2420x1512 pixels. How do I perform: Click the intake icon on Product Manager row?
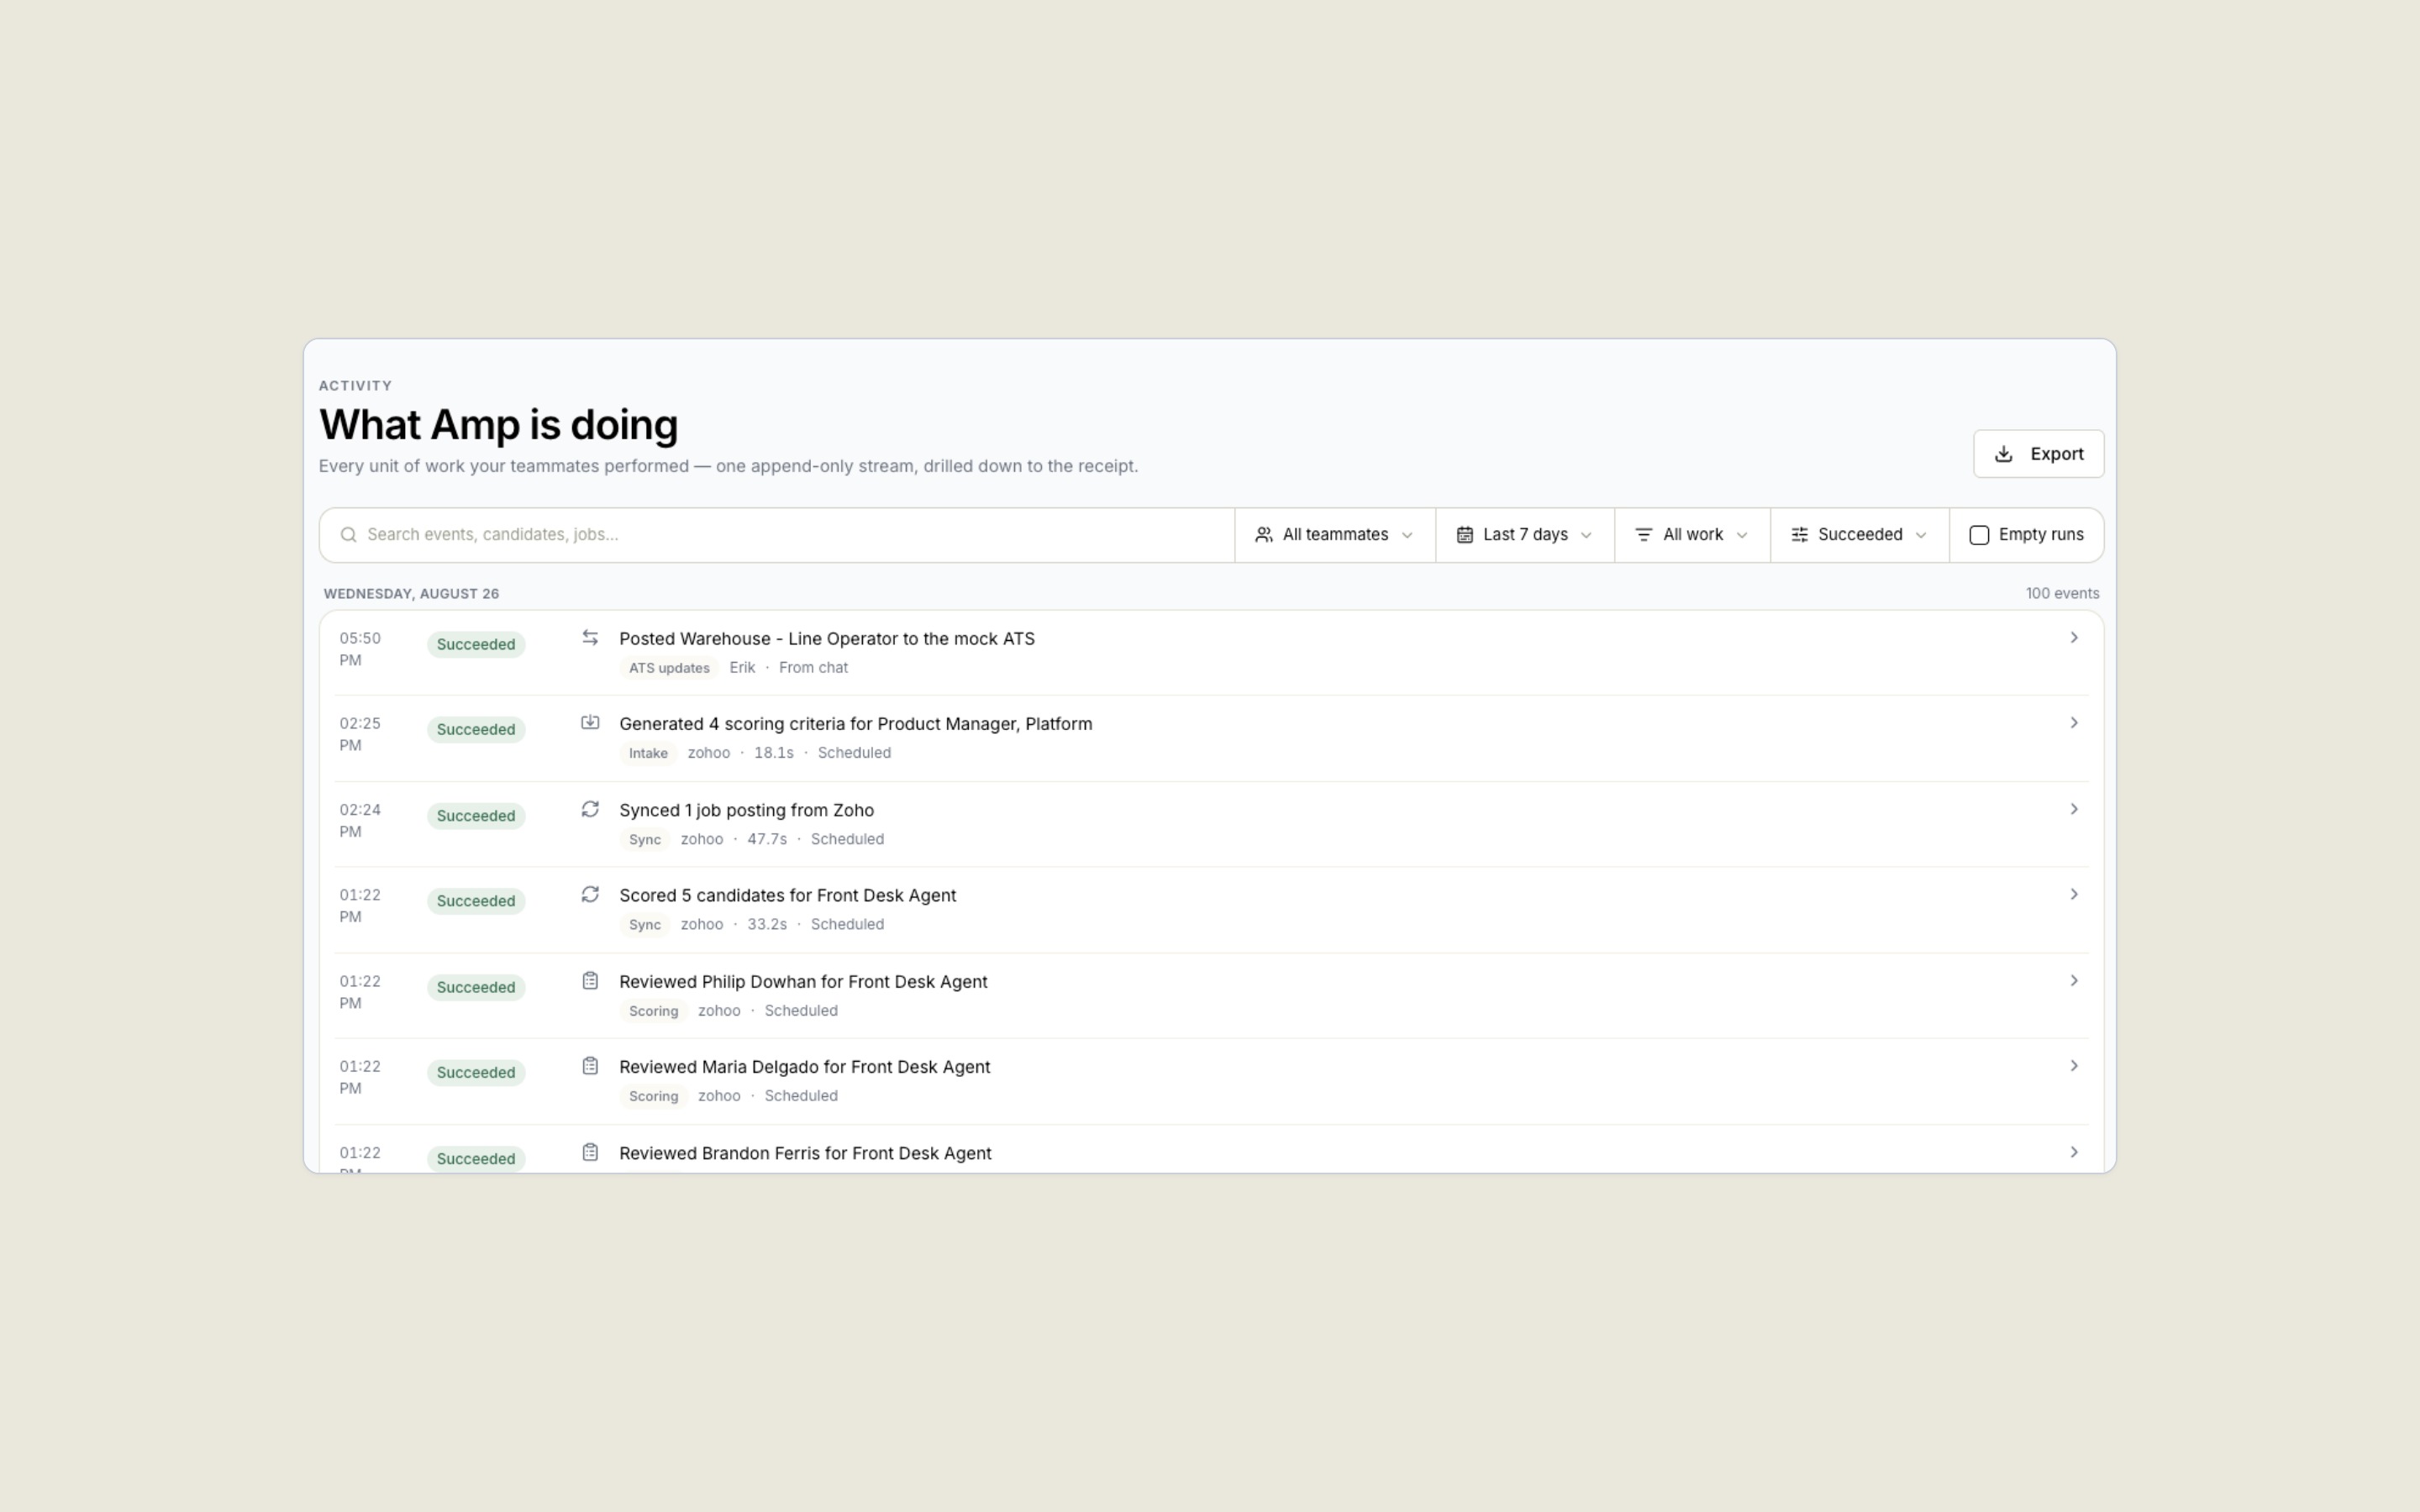pyautogui.click(x=590, y=722)
